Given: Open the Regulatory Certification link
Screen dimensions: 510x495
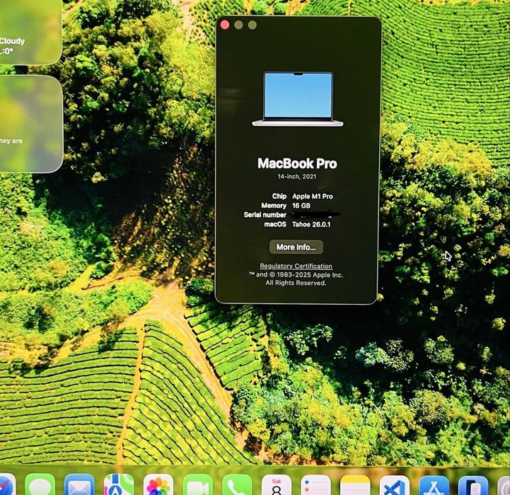Looking at the screenshot, I should [296, 266].
